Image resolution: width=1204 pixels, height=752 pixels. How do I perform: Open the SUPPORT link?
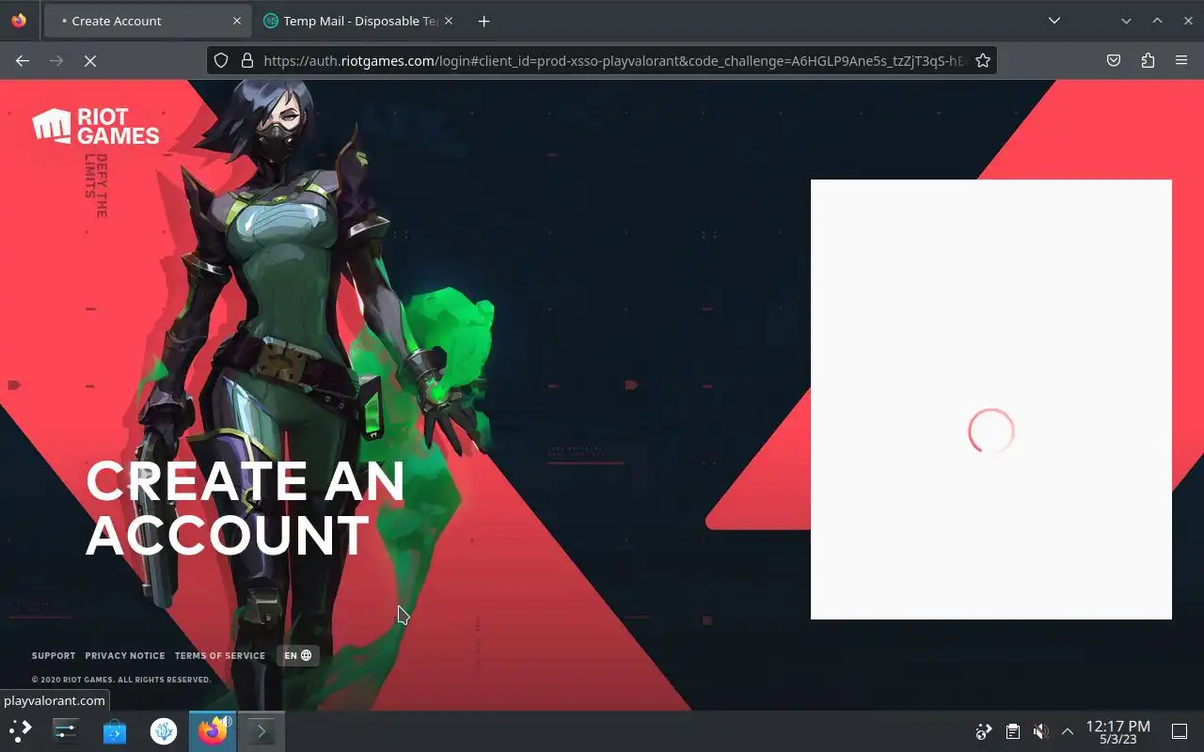click(54, 656)
